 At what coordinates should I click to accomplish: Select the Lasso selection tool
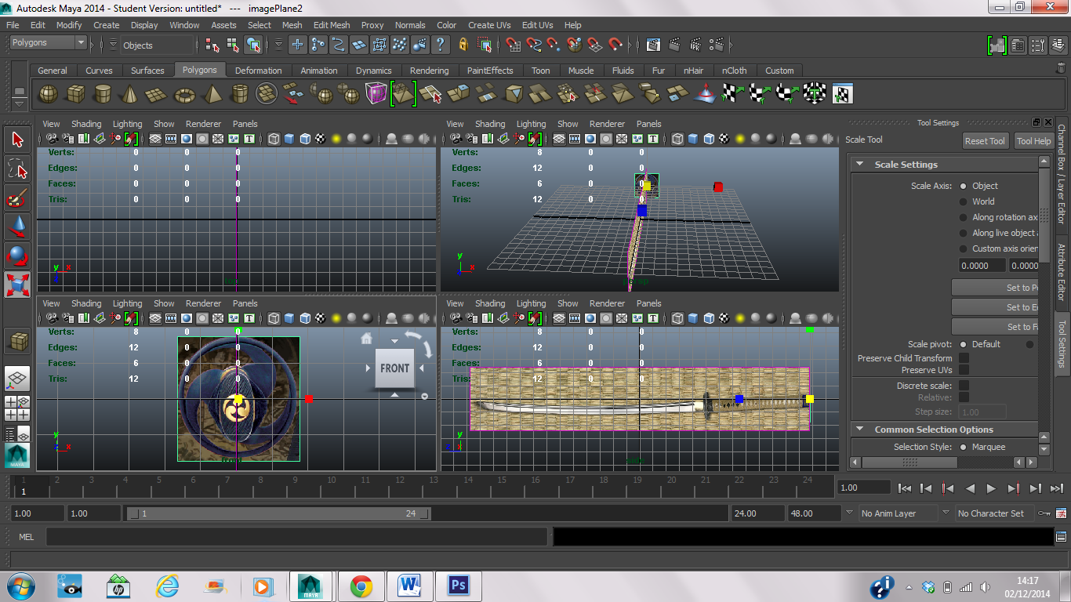[17, 167]
